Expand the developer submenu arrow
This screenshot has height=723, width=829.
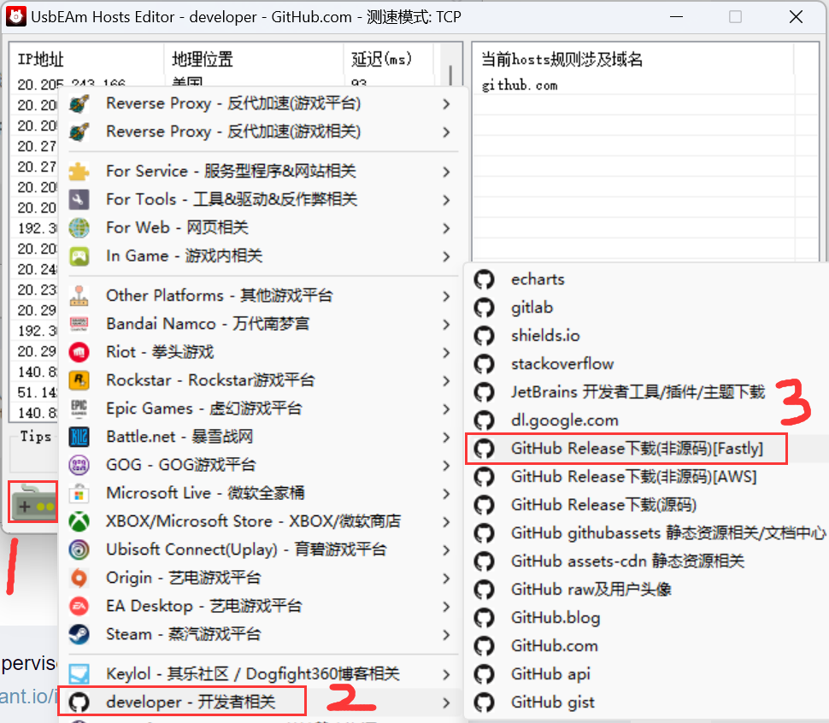[447, 702]
